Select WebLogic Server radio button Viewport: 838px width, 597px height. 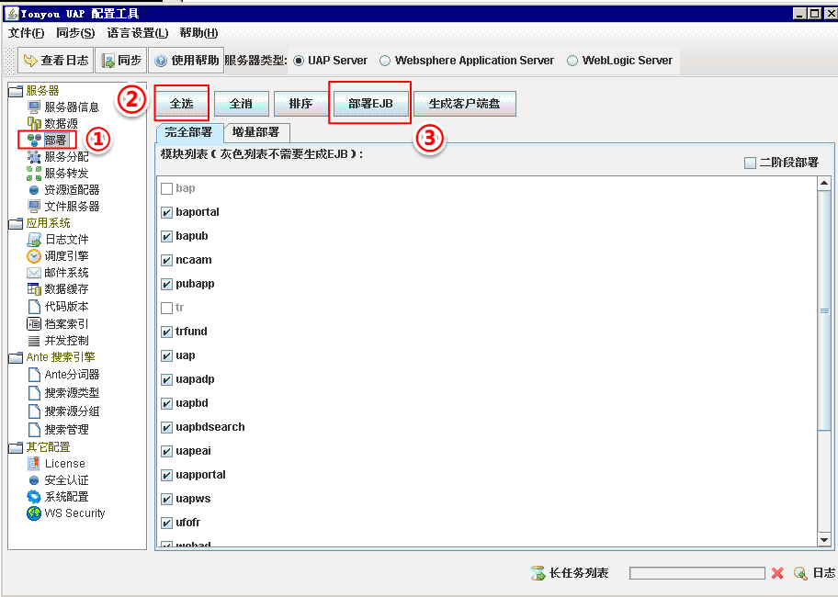[x=572, y=61]
